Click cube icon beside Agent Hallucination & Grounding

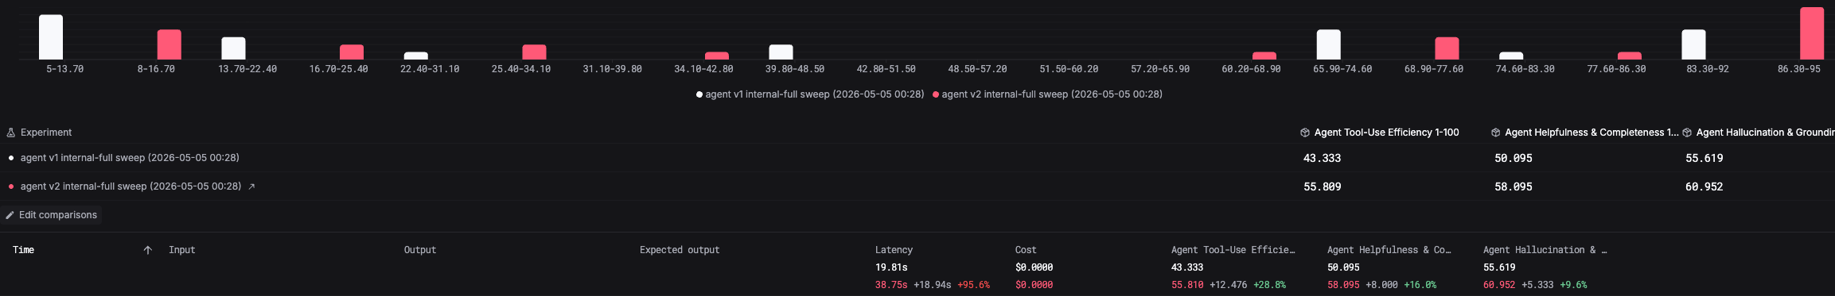click(1687, 133)
